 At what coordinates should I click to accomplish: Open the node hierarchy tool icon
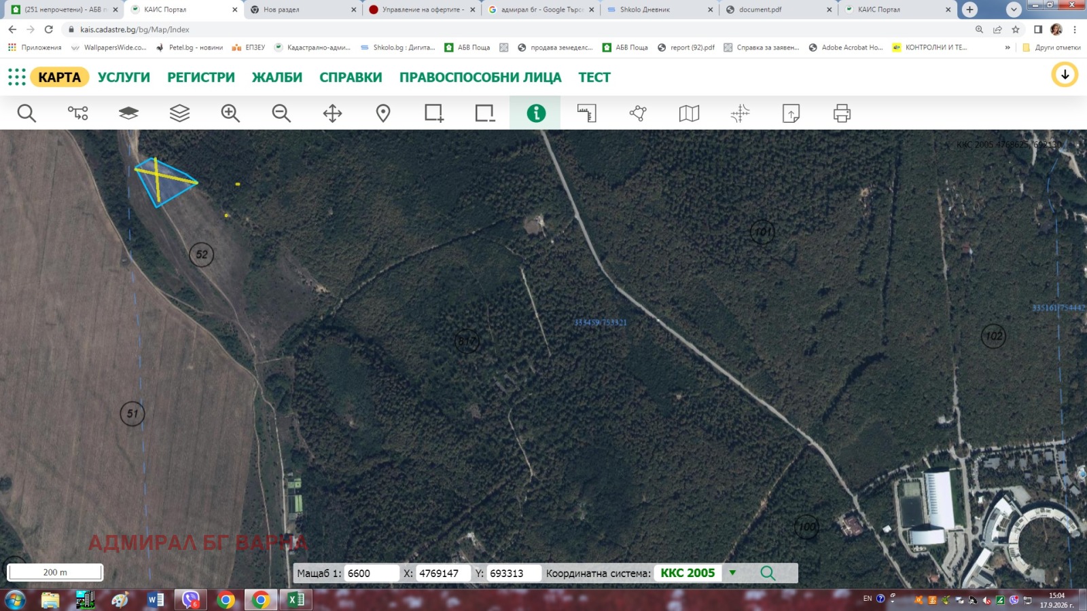point(77,113)
